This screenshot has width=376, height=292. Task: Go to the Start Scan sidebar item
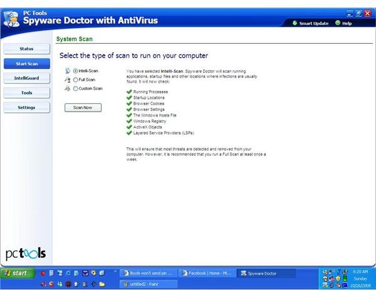pyautogui.click(x=26, y=64)
